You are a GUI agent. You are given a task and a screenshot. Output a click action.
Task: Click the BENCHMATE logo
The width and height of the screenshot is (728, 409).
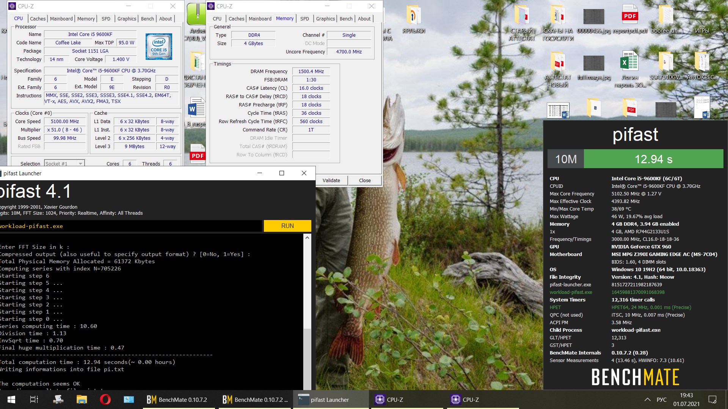pos(635,377)
